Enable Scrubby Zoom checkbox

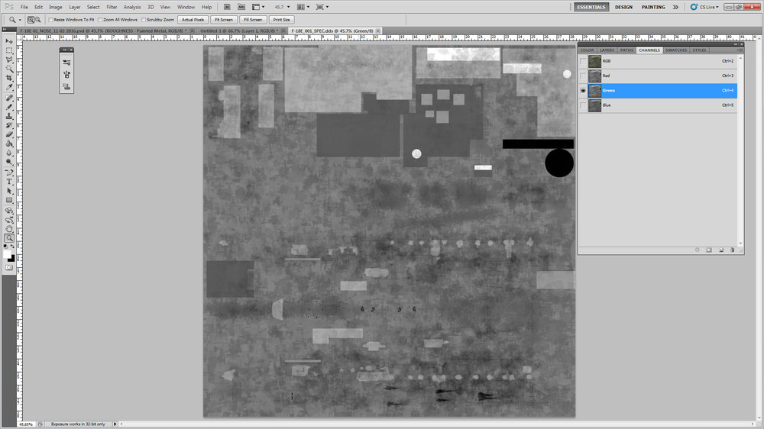coord(144,20)
